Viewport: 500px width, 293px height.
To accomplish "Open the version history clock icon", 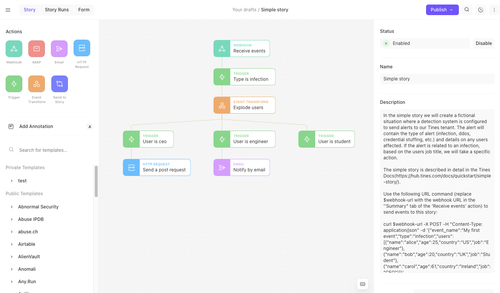I will pyautogui.click(x=481, y=10).
